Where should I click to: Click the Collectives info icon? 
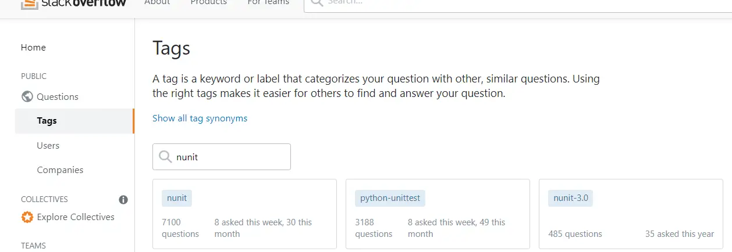tap(123, 199)
